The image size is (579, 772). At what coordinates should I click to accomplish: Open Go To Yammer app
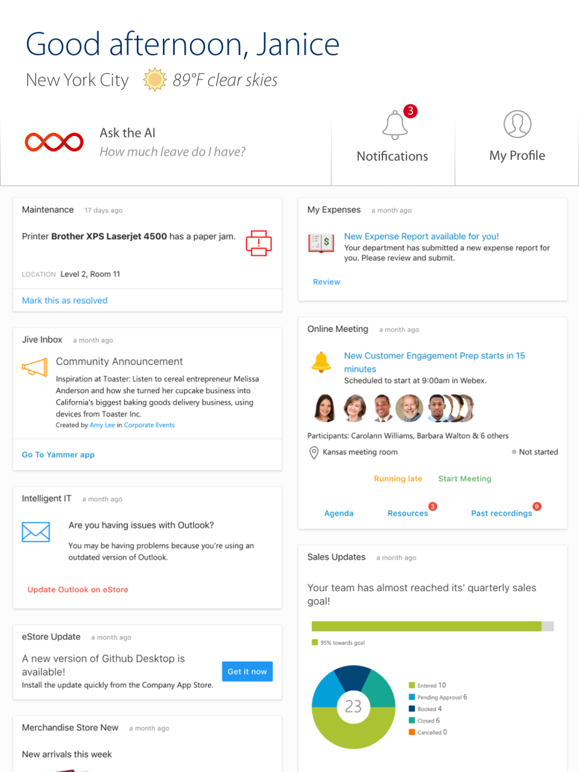[x=58, y=454]
